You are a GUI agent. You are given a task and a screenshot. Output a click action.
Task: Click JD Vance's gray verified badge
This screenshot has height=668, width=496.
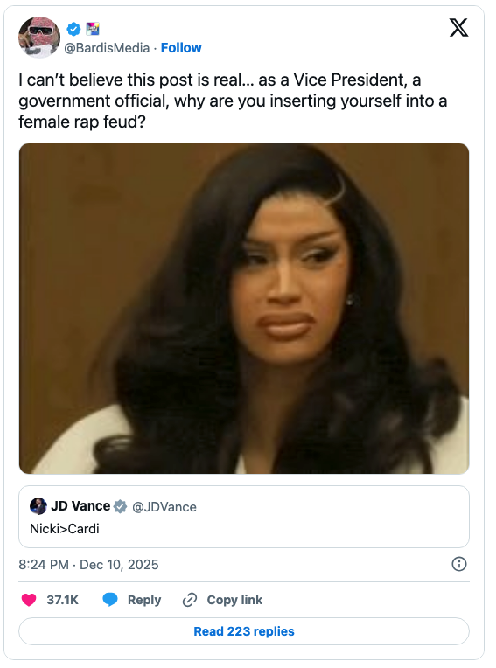[x=121, y=506]
